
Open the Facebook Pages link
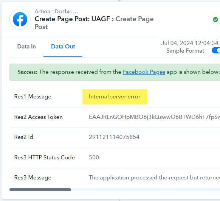144,72
